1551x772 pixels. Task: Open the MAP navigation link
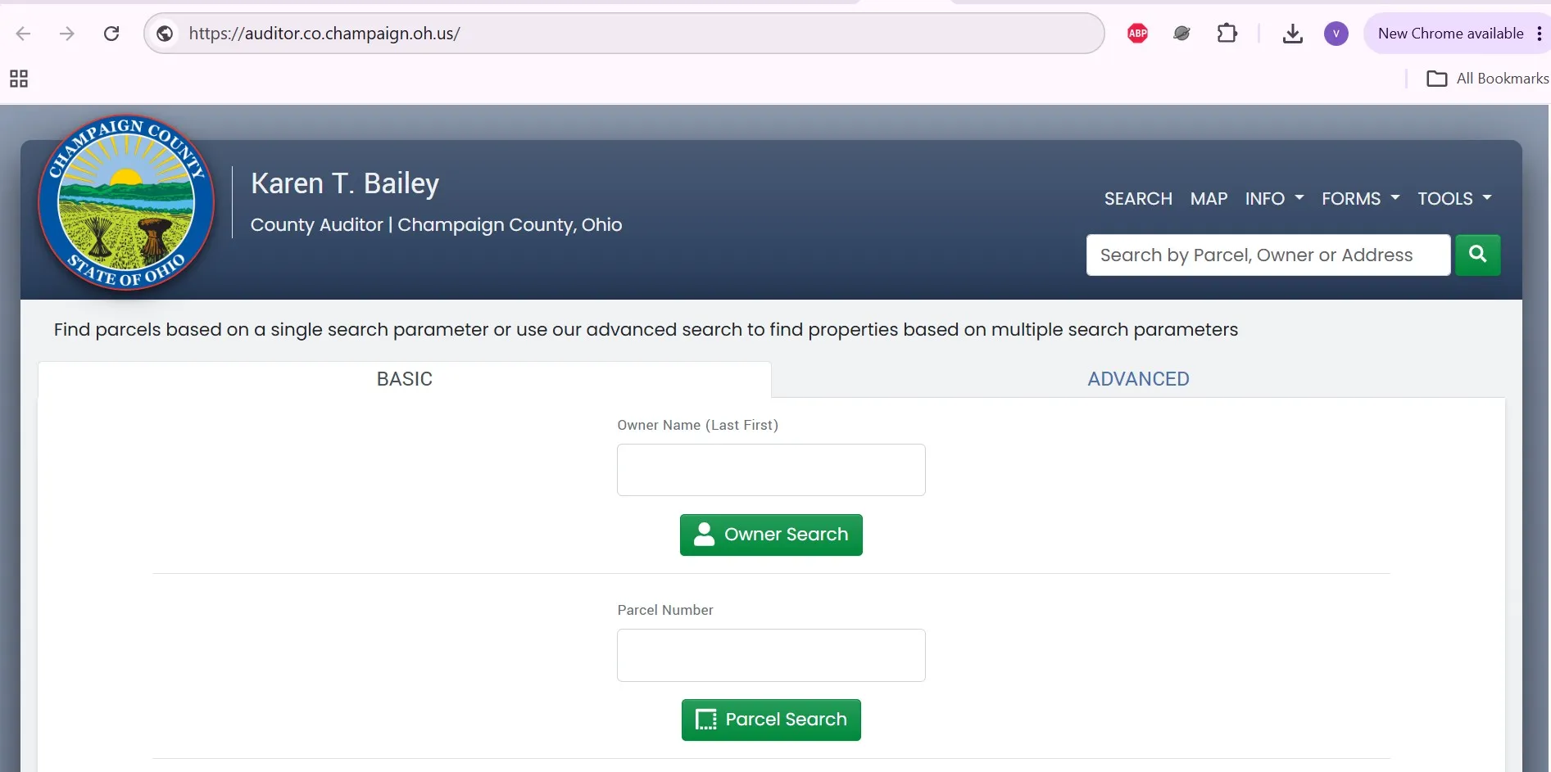point(1209,199)
